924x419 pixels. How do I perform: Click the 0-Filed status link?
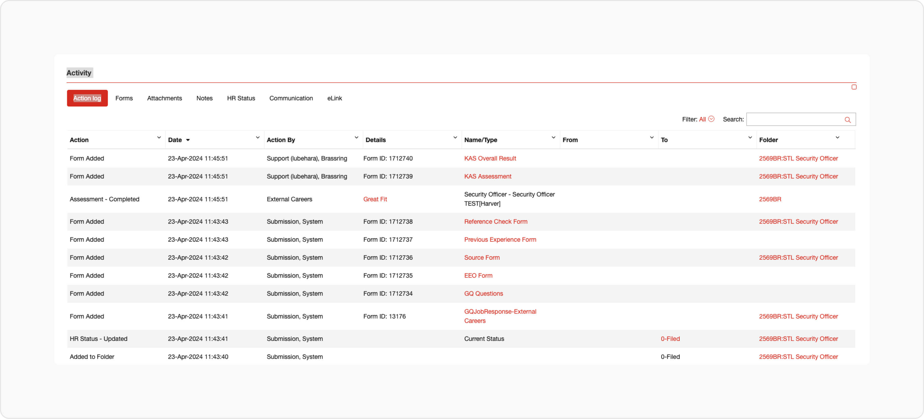coord(670,339)
